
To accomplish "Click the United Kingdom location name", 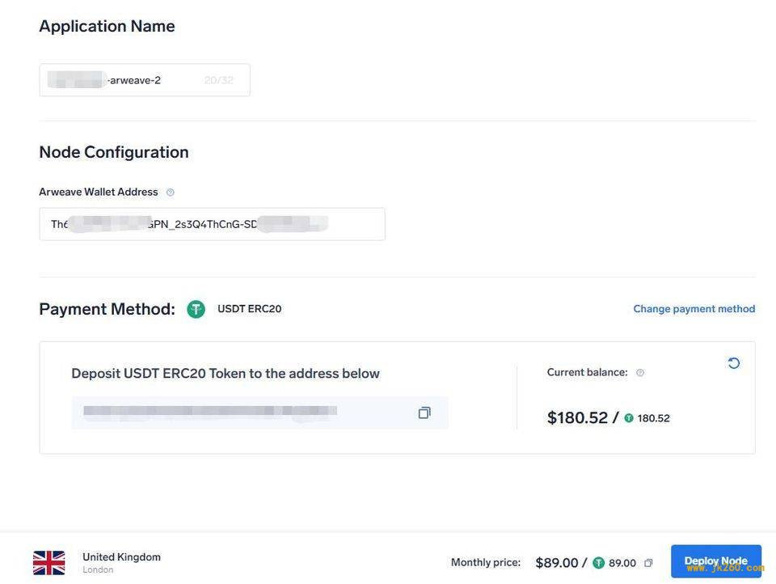I will click(122, 556).
